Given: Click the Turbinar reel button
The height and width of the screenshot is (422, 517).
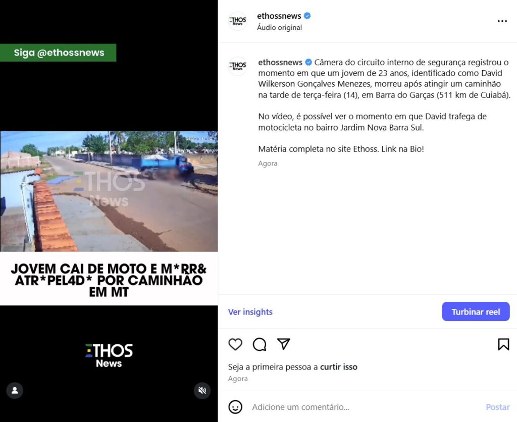Looking at the screenshot, I should coord(476,311).
